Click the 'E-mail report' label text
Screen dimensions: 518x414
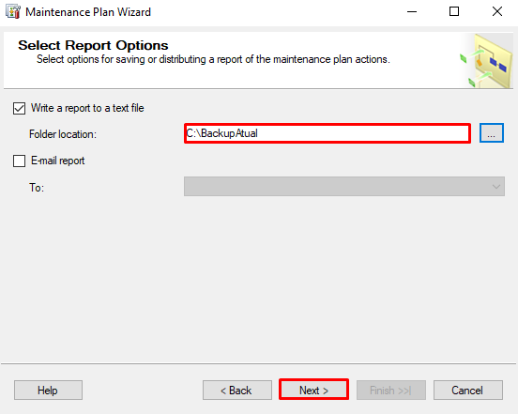point(58,161)
